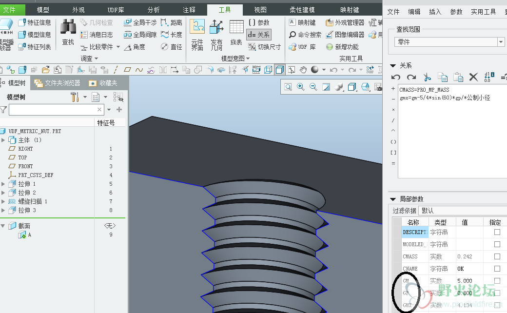The image size is (507, 313).
Task: Measure 长度 length
Action: click(x=172, y=35)
